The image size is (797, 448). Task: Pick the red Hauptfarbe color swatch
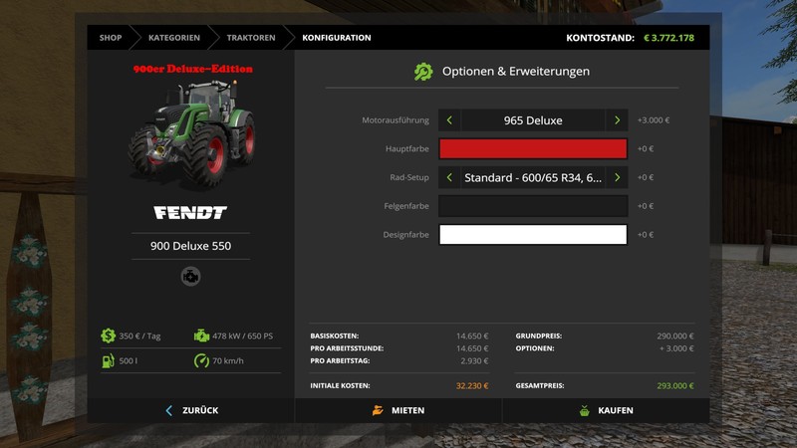click(533, 149)
